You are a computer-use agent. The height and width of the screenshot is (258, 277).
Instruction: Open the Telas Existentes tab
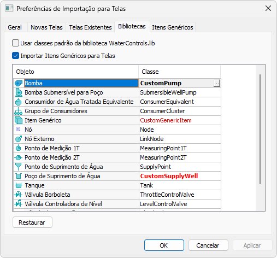click(90, 27)
